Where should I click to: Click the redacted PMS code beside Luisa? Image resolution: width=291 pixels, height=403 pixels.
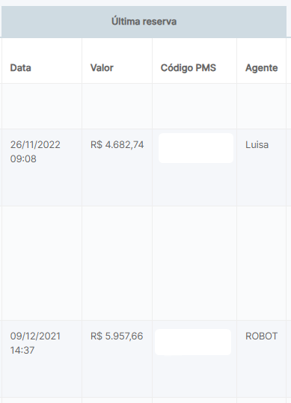(x=196, y=148)
